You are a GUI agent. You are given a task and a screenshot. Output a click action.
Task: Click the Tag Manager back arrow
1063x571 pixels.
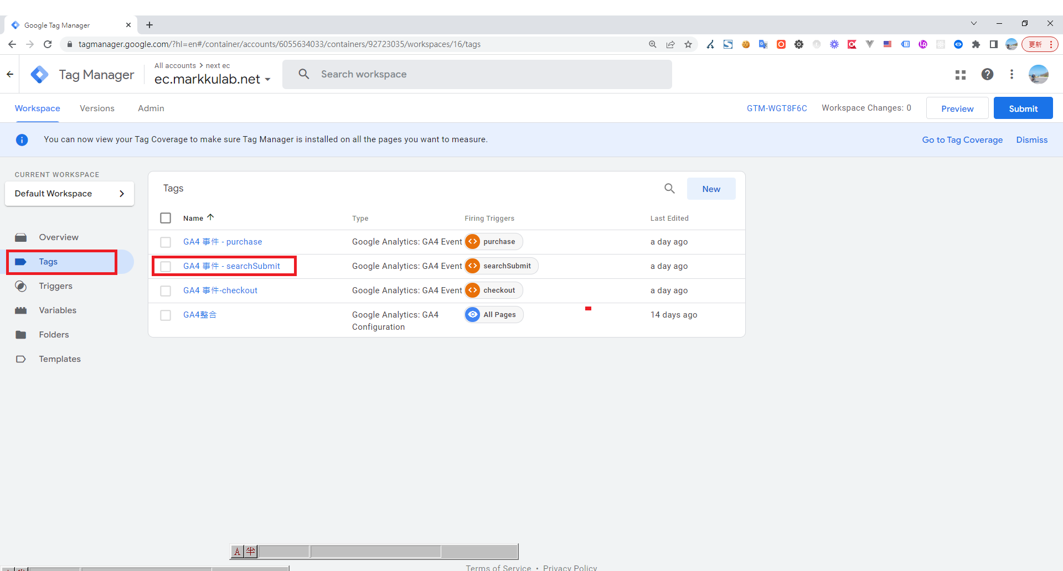click(x=10, y=74)
